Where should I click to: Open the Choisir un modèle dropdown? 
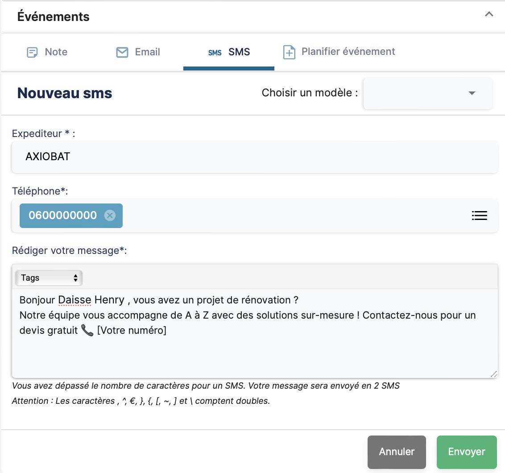click(427, 93)
